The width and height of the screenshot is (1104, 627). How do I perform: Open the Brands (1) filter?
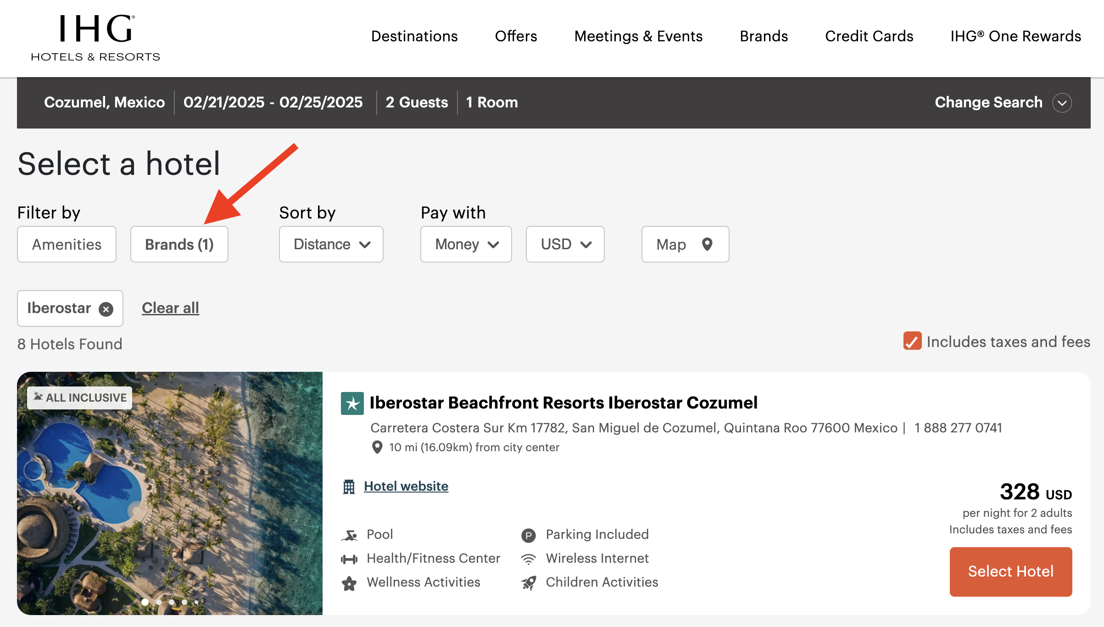pyautogui.click(x=179, y=244)
